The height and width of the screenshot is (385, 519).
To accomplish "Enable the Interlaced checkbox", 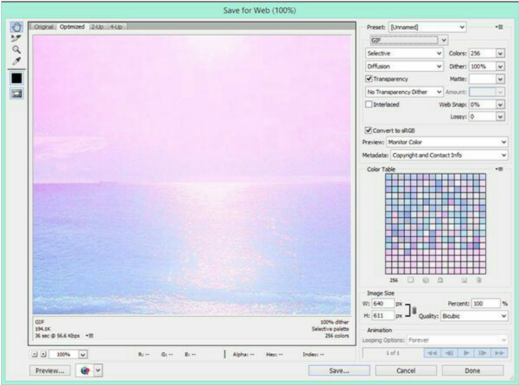I will click(369, 105).
